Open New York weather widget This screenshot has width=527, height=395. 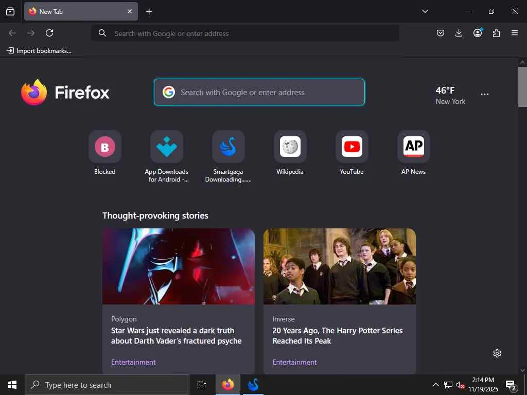click(x=450, y=95)
